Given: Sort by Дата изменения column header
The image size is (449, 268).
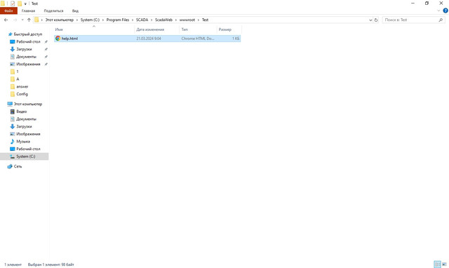Looking at the screenshot, I should [x=156, y=29].
